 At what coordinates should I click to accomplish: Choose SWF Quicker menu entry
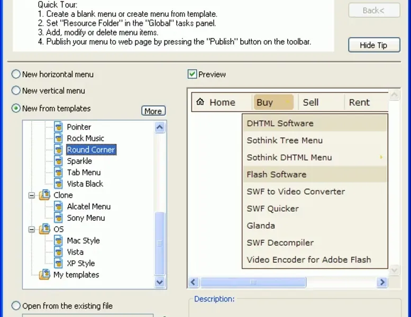315,209
